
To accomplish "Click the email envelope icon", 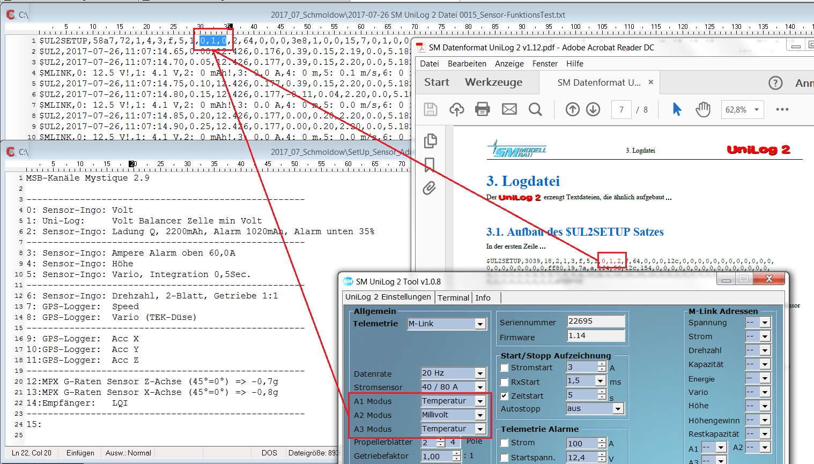I will (509, 109).
